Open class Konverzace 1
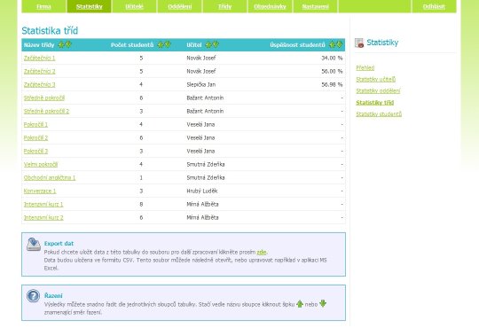The width and height of the screenshot is (479, 328). pyautogui.click(x=40, y=191)
